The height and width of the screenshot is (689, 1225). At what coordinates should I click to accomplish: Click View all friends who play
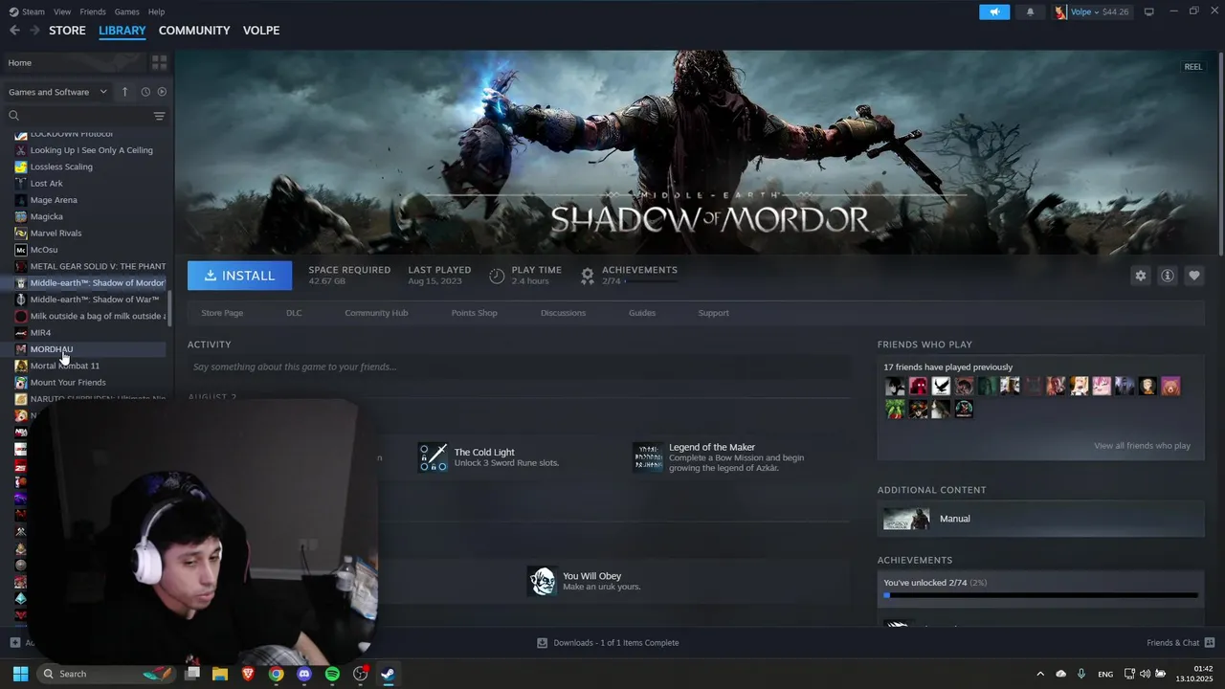click(1142, 446)
